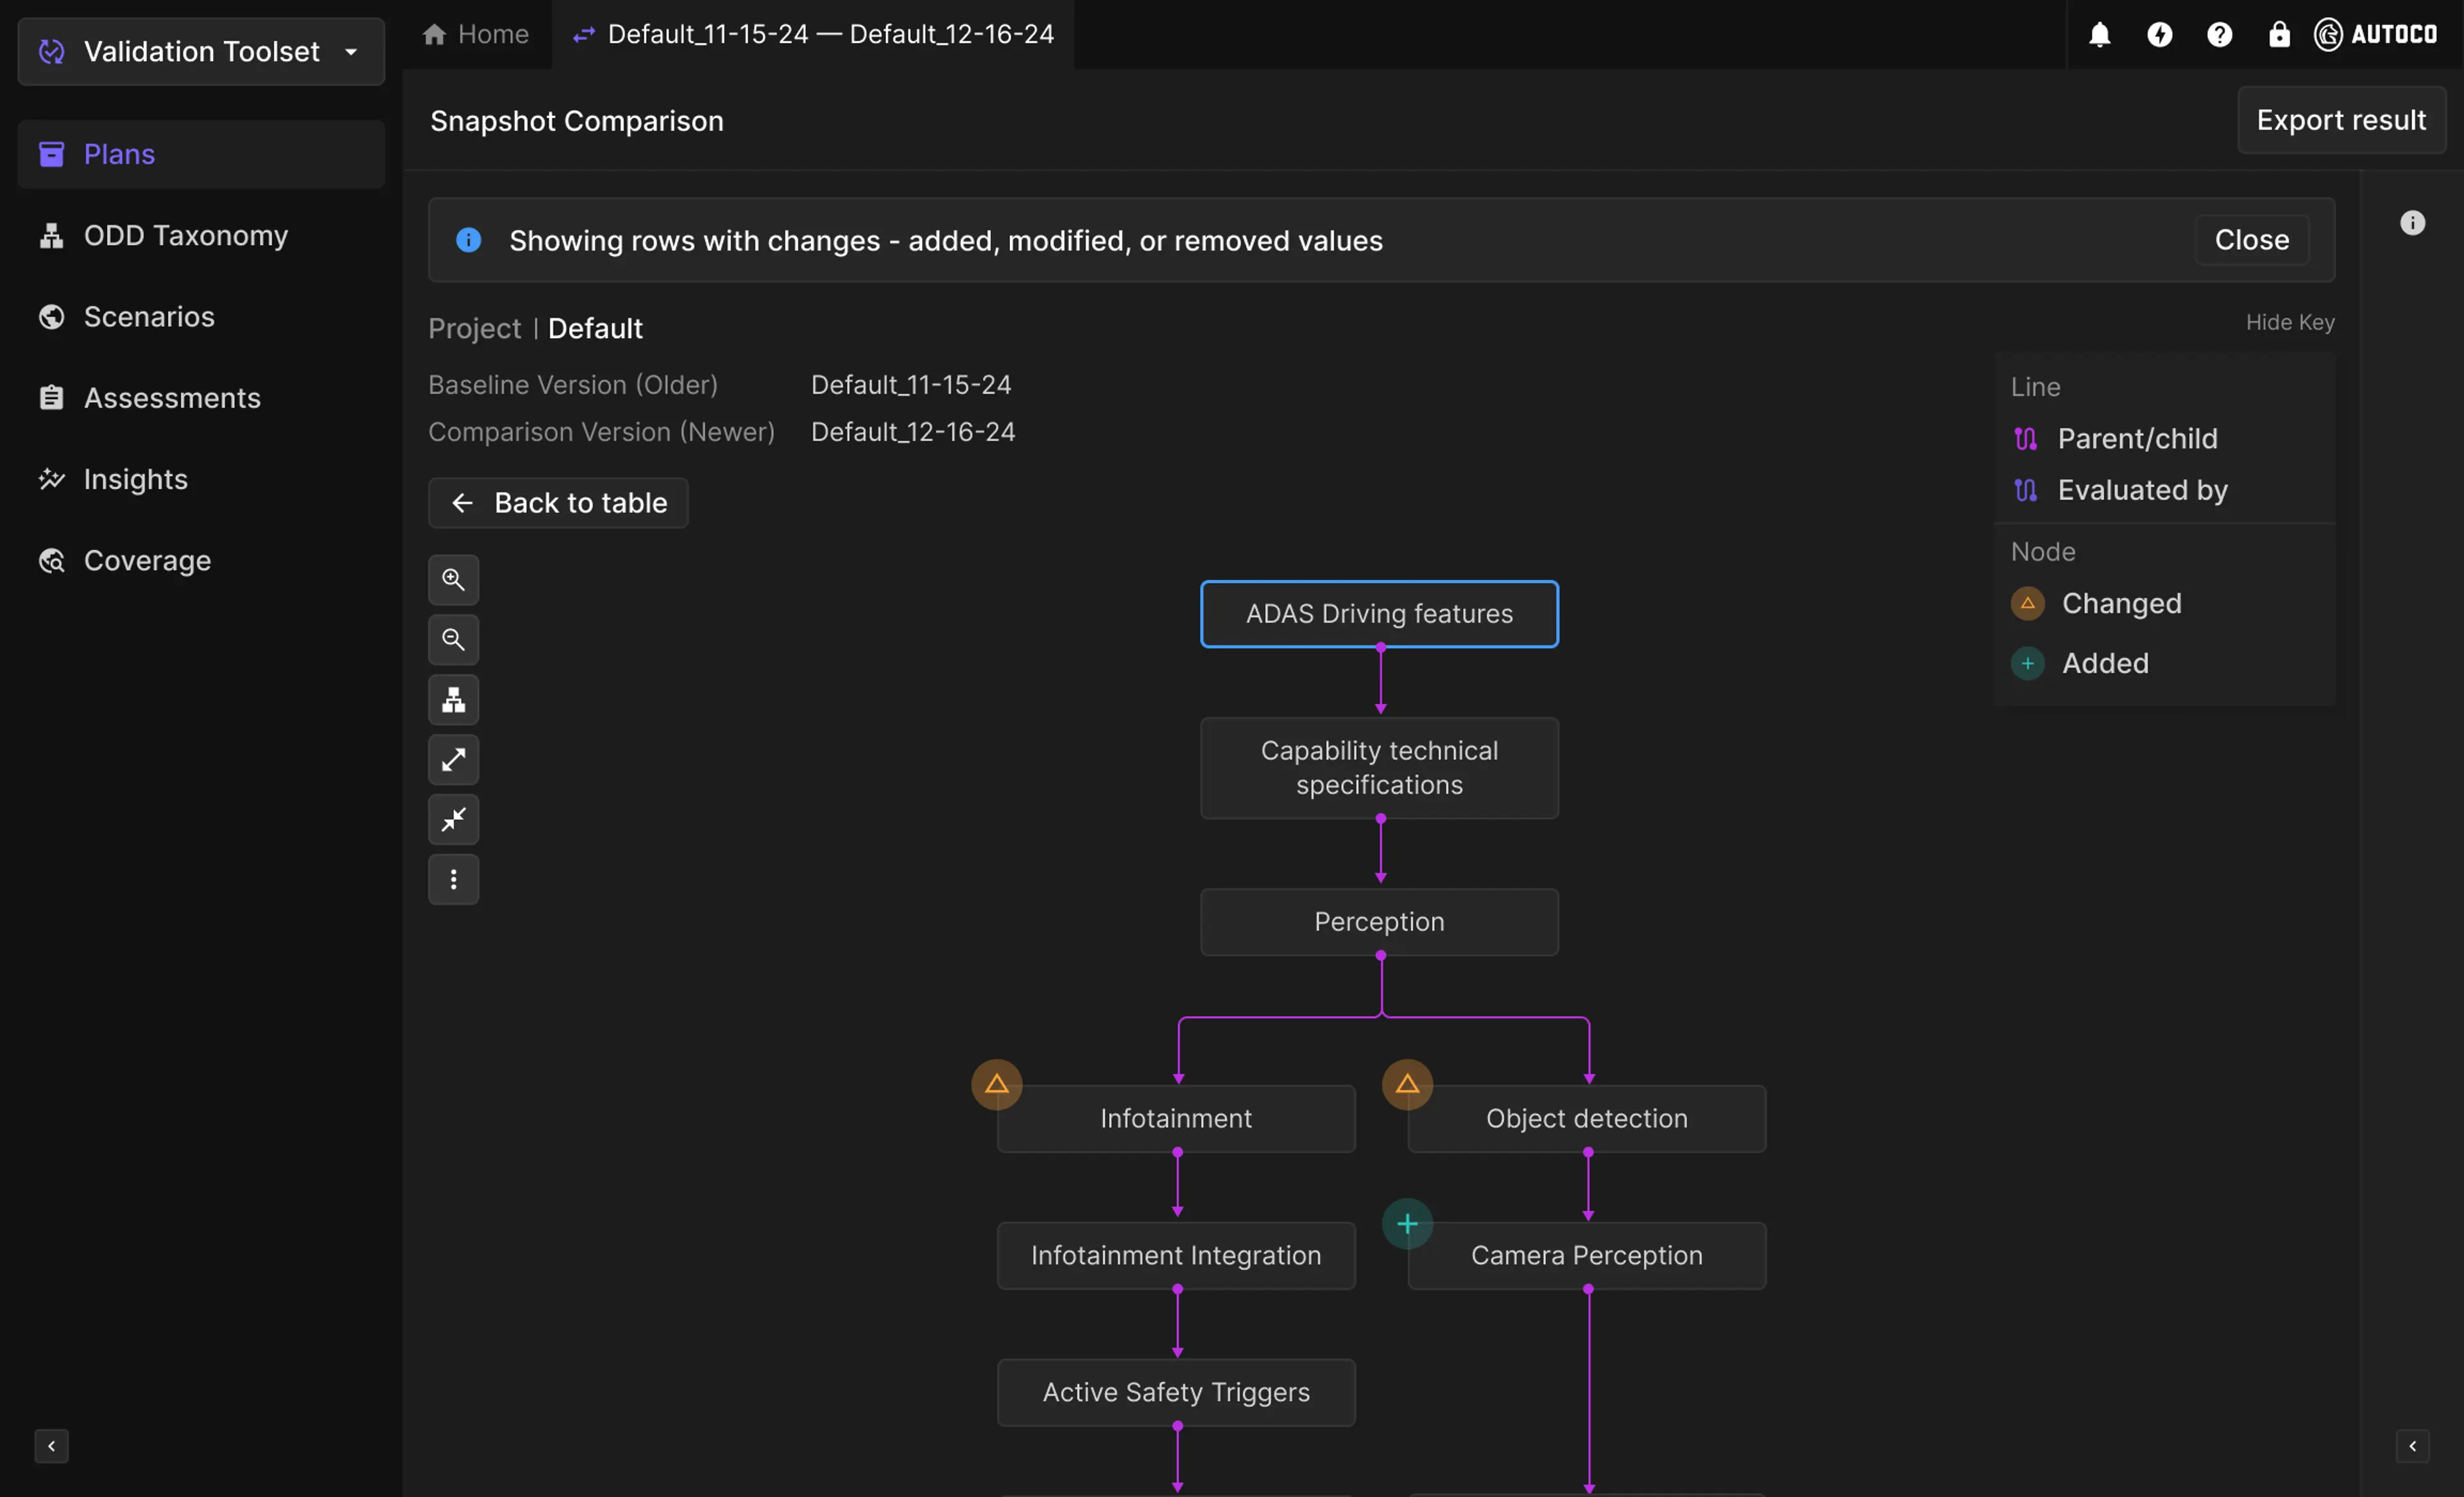Select the ADAS Driving features node
Screen dimensions: 2464x1497
pos(1379,614)
